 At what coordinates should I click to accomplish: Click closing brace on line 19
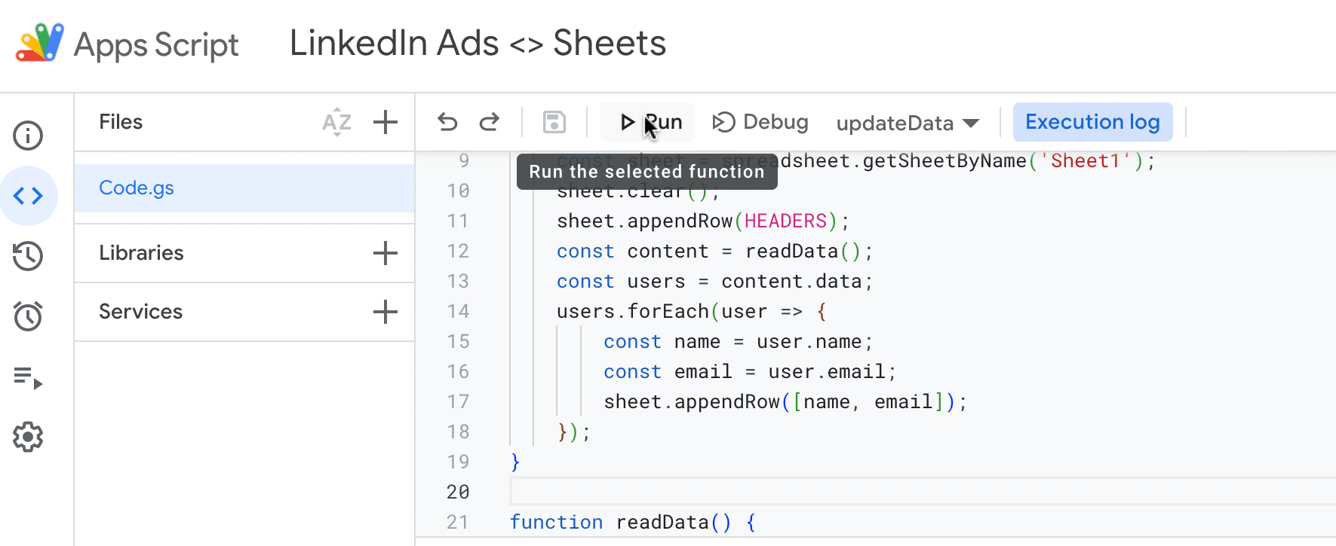point(515,462)
